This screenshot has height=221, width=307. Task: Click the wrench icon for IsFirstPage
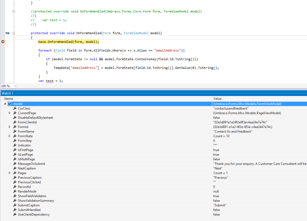15,150
